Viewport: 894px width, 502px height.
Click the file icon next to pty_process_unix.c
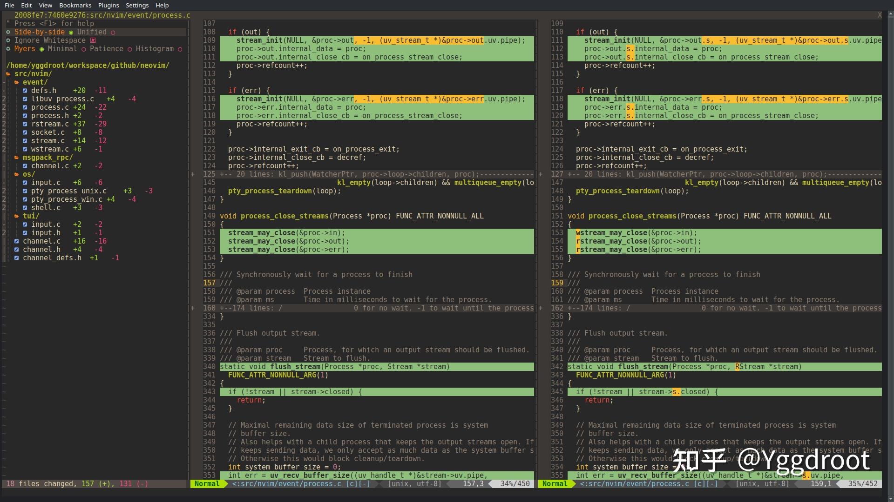click(25, 191)
